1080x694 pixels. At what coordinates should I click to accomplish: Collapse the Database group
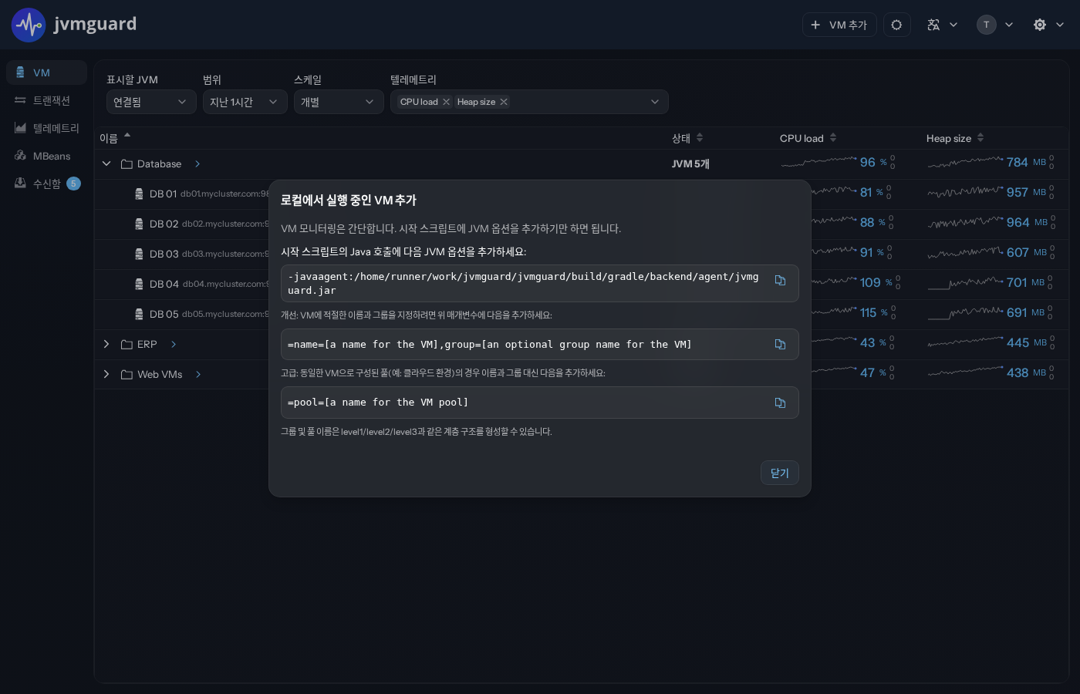tap(106, 163)
